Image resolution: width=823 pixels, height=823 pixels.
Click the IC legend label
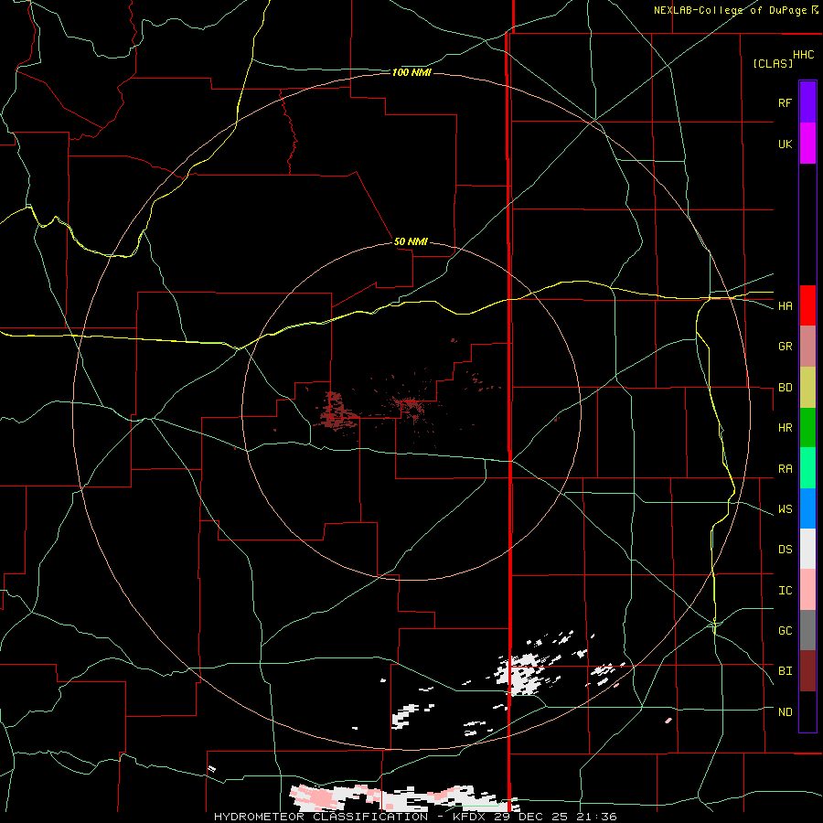[785, 591]
